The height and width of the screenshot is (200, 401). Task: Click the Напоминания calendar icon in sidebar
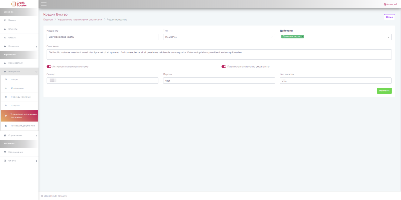[5, 152]
